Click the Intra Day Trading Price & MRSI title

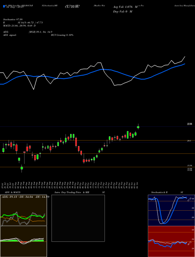80,192
